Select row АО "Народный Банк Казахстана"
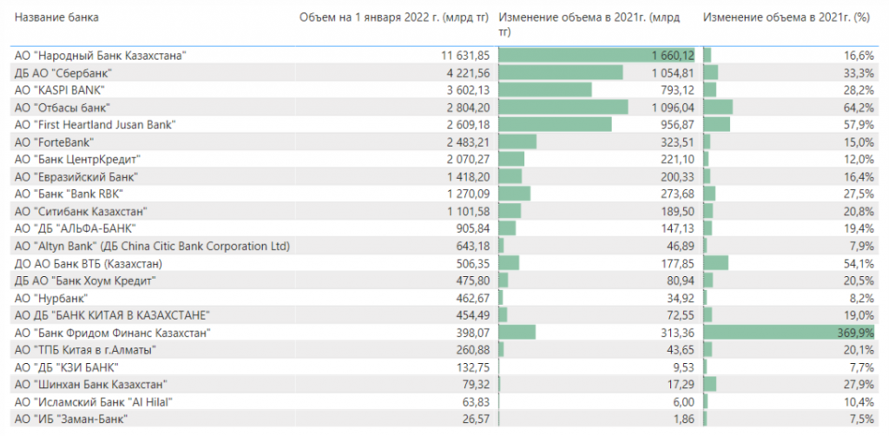 tap(444, 56)
